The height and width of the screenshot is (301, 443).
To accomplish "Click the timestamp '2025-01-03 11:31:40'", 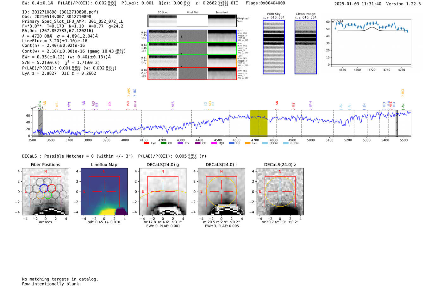I will coord(358,4).
